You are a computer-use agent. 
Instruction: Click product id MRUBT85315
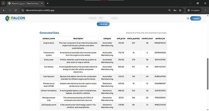160,43
